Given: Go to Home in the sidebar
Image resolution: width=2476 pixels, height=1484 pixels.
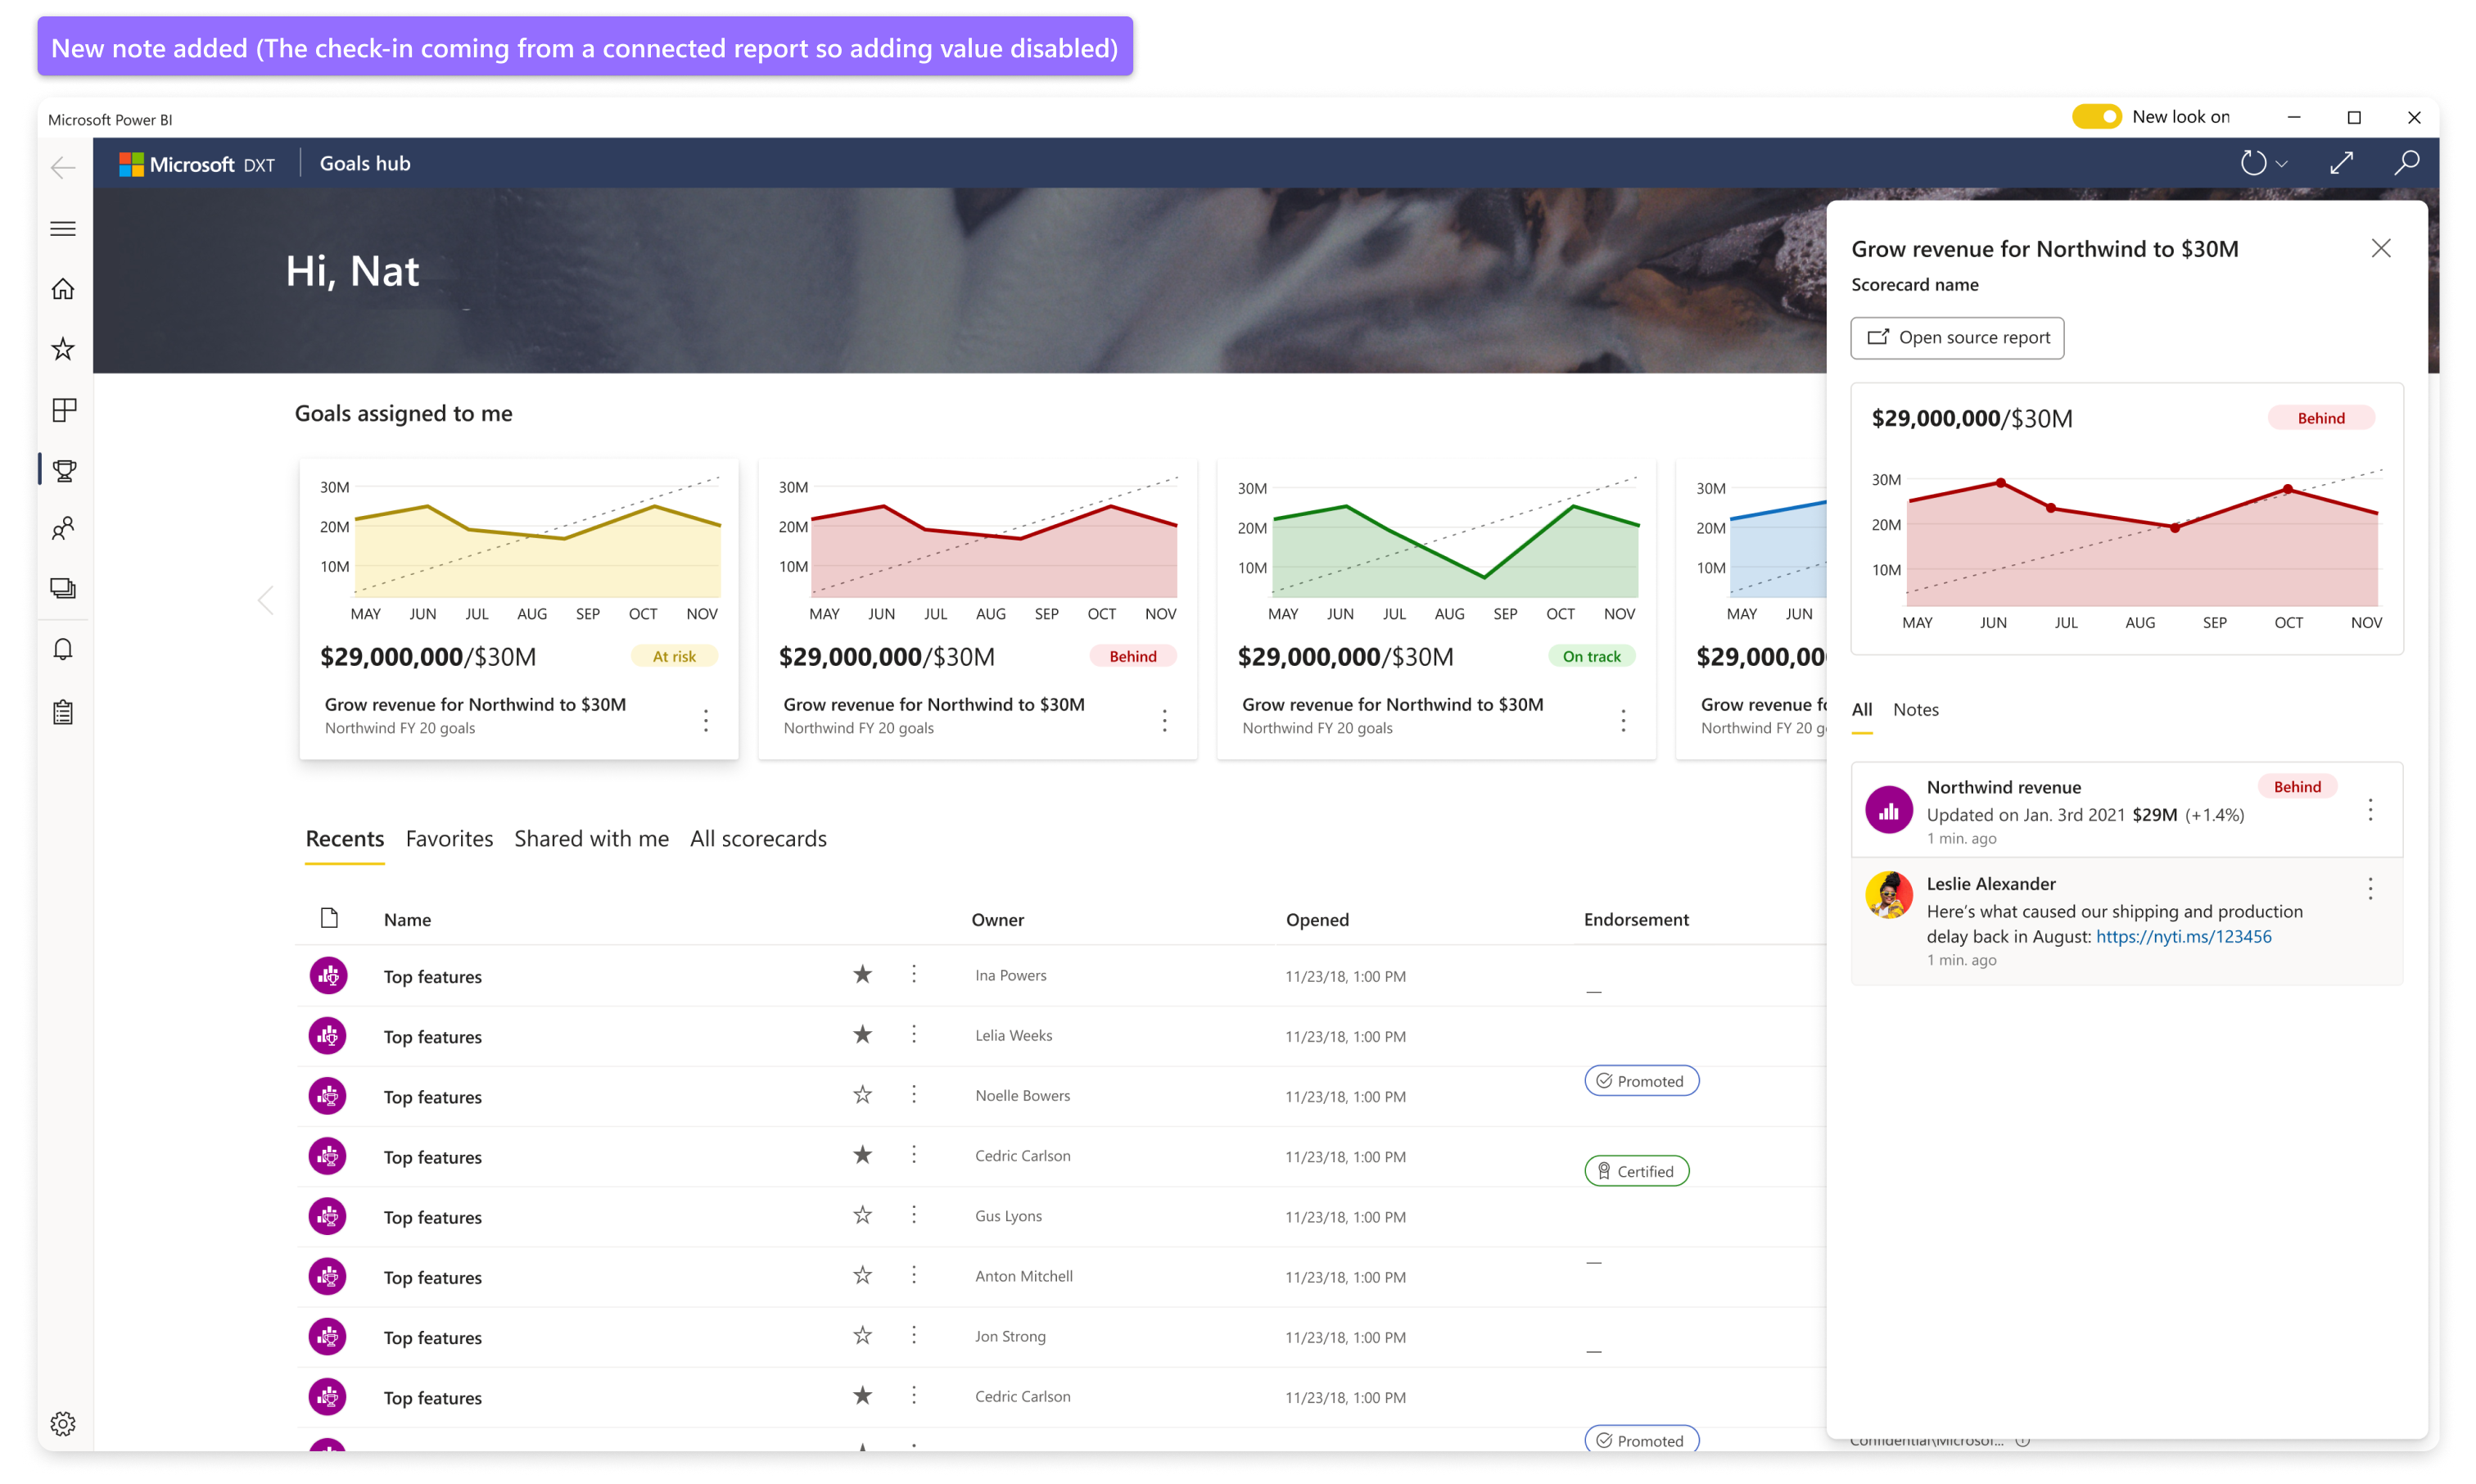Looking at the screenshot, I should pyautogui.click(x=63, y=289).
